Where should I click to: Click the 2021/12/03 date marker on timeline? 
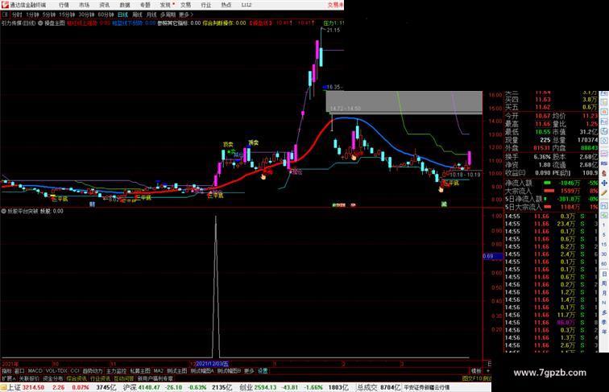(x=212, y=364)
